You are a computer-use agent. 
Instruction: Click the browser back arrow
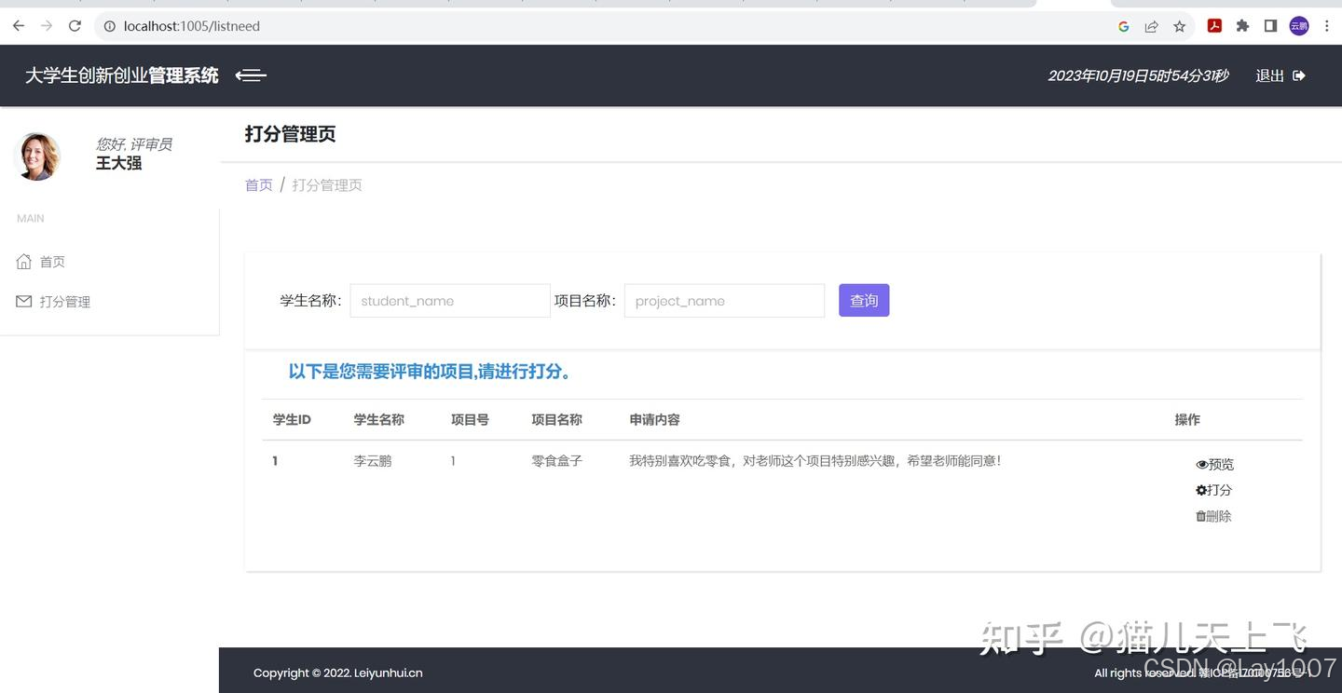(x=19, y=26)
